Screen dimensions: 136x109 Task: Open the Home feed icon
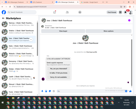click(x=54, y=12)
